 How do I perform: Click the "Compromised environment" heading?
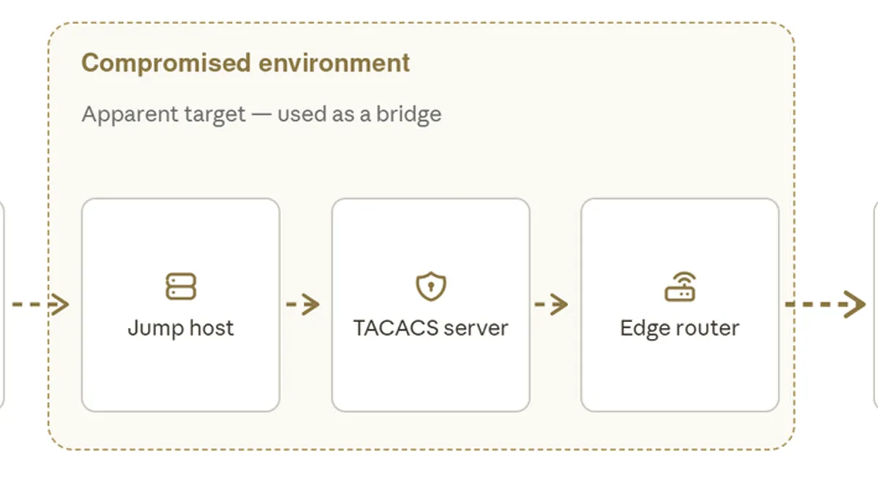pos(246,63)
